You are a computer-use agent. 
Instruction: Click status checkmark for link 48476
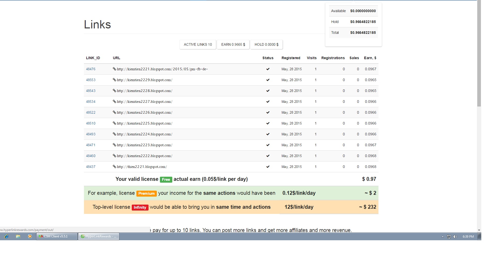point(268,69)
